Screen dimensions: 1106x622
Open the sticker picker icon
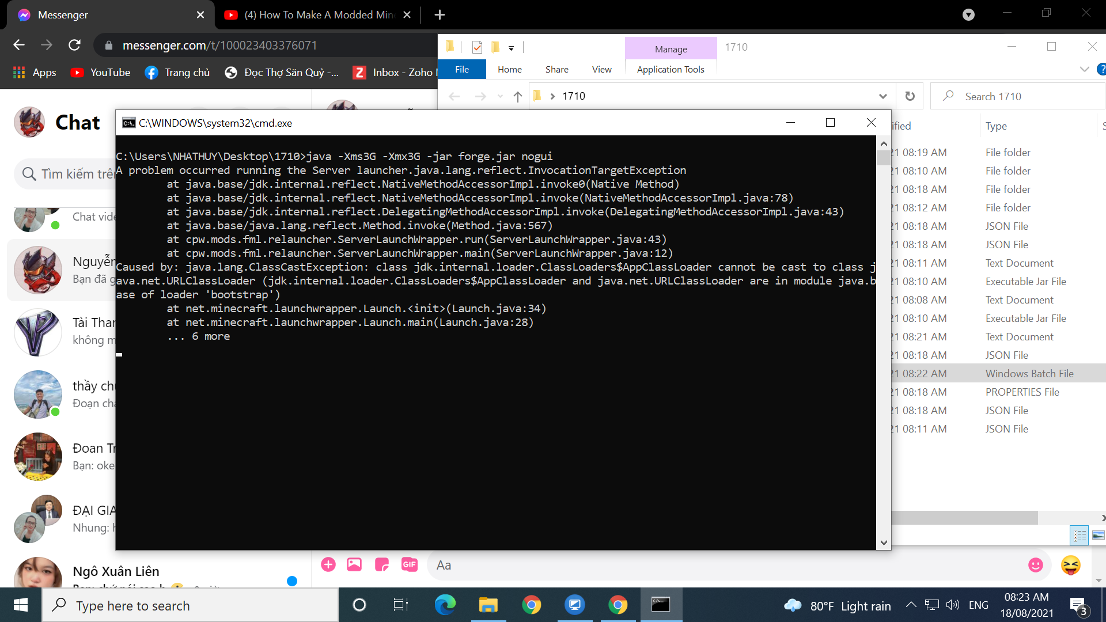coord(382,565)
